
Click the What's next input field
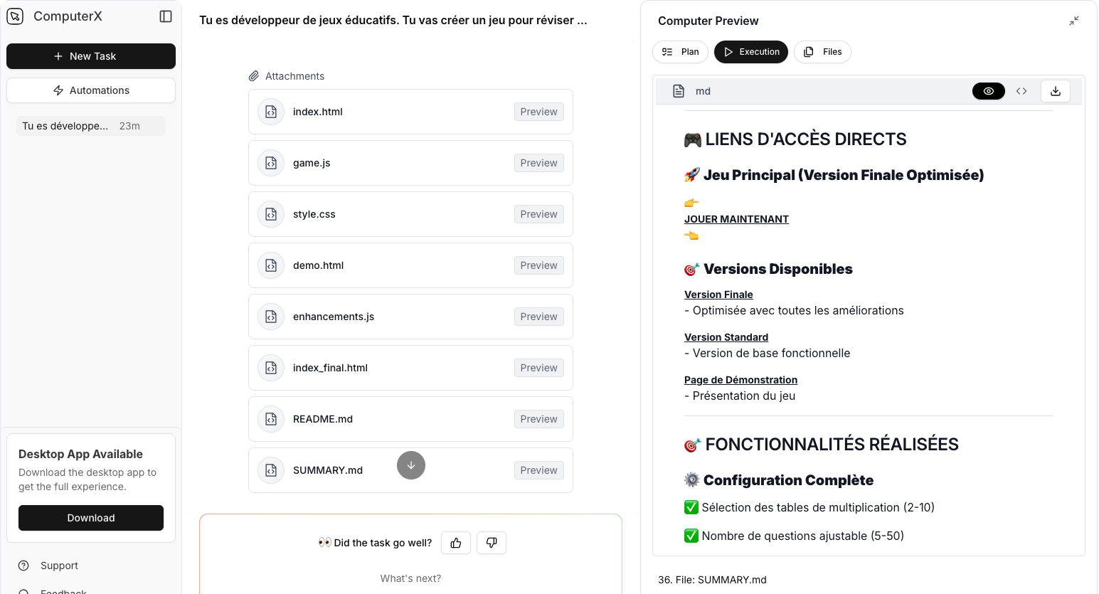pos(410,578)
